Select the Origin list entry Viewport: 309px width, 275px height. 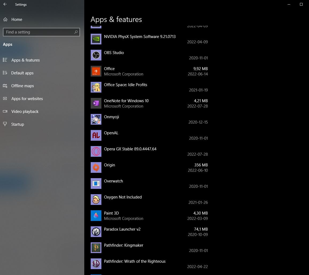coord(109,165)
